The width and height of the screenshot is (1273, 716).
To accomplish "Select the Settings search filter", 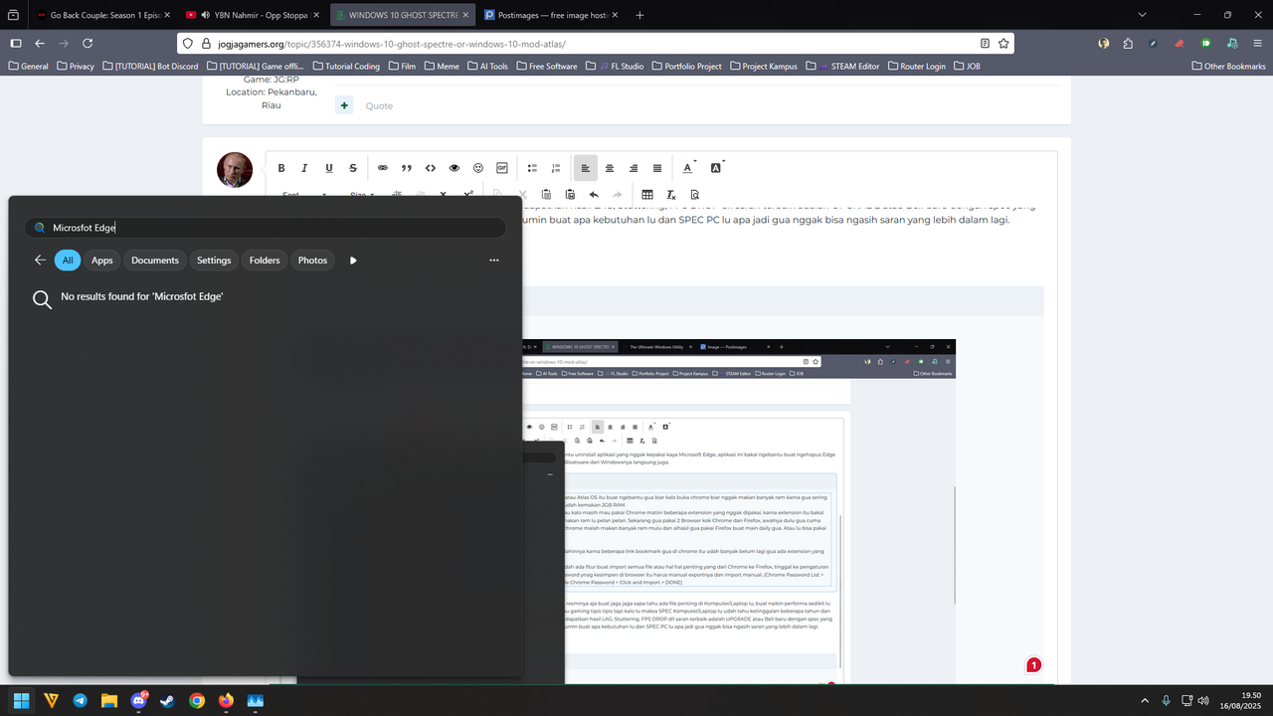I will click(x=214, y=261).
